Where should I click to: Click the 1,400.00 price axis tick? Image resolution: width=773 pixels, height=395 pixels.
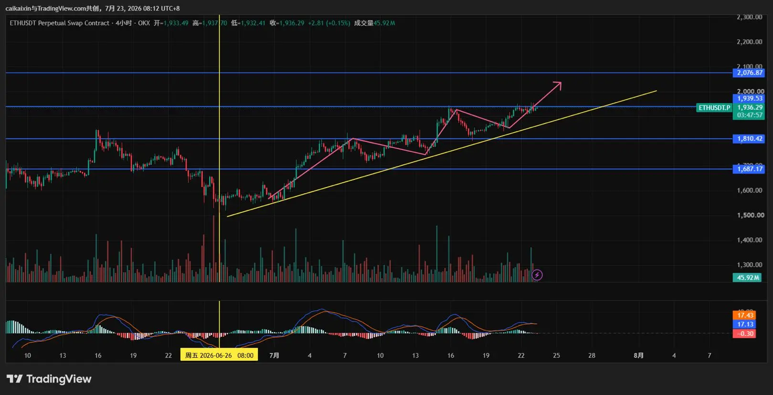(x=750, y=240)
